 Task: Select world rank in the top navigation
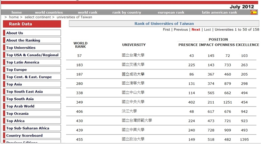(87, 12)
